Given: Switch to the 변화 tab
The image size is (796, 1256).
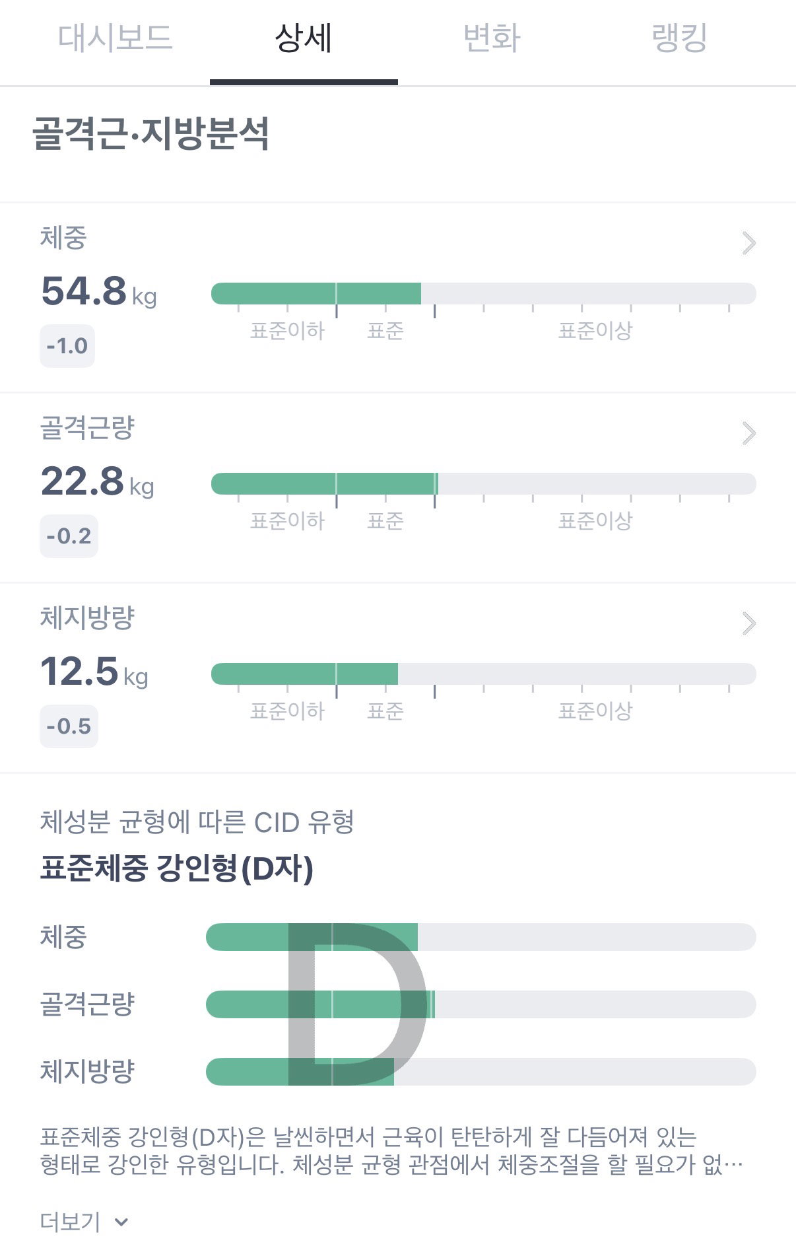Looking at the screenshot, I should pos(492,38).
